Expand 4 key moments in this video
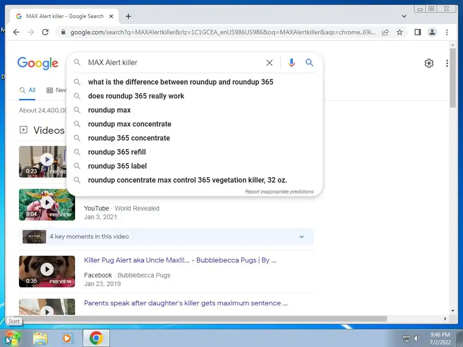 [166, 237]
